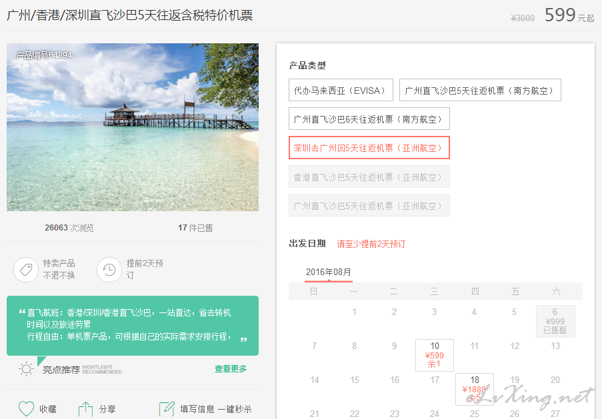Pick August 18 priced ¥1888
602x419 pixels.
tap(475, 389)
